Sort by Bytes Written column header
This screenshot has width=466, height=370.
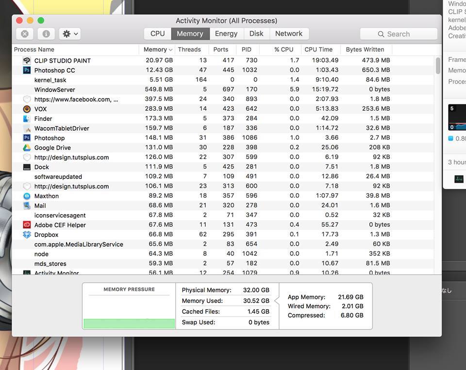(366, 50)
